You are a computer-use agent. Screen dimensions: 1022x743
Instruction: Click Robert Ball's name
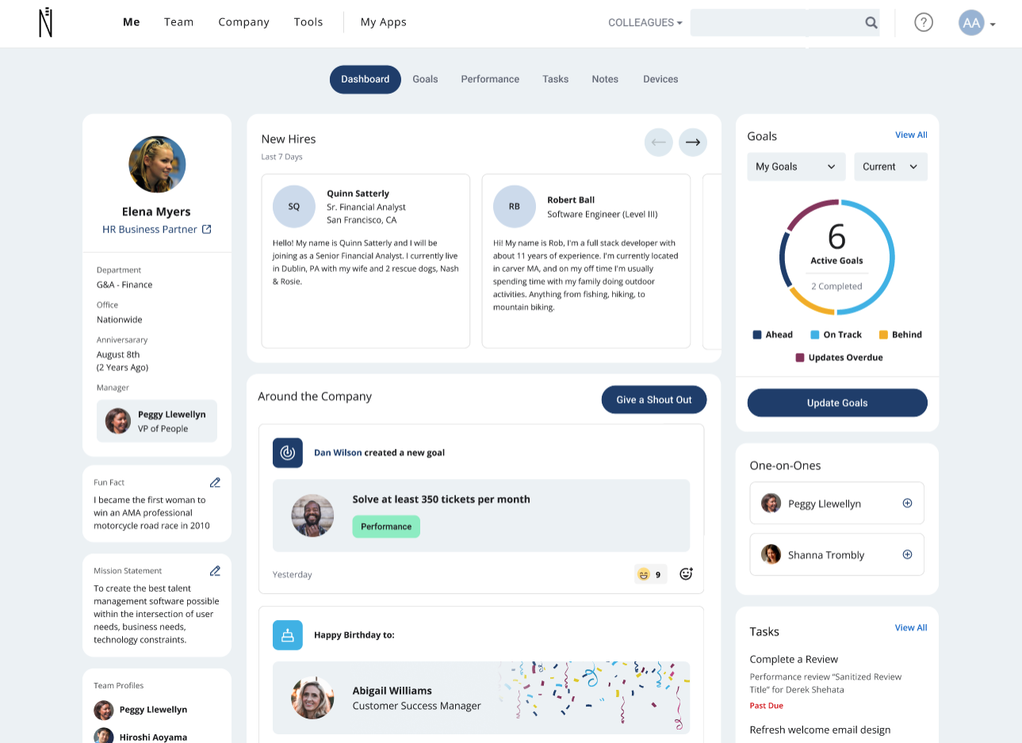571,200
